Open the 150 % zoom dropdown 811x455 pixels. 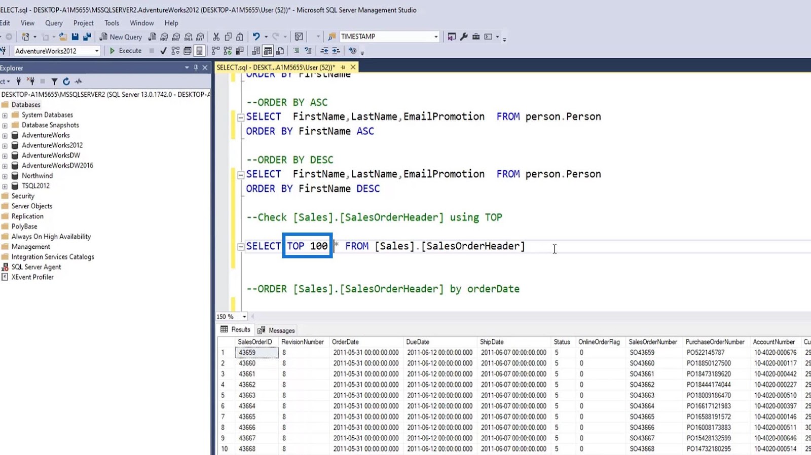[244, 317]
